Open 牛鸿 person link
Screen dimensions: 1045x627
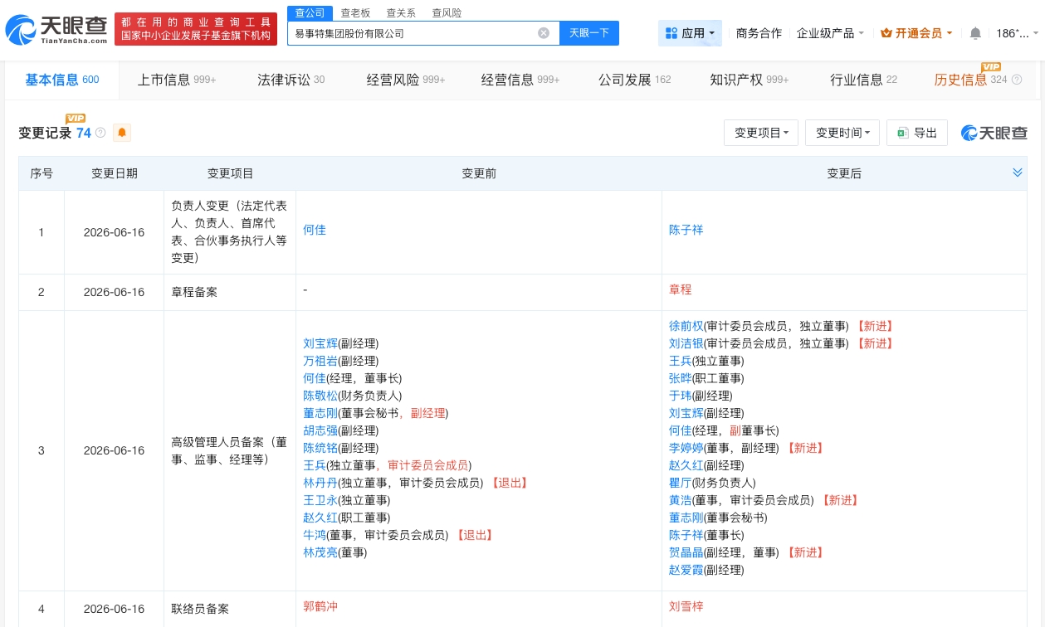click(x=315, y=535)
